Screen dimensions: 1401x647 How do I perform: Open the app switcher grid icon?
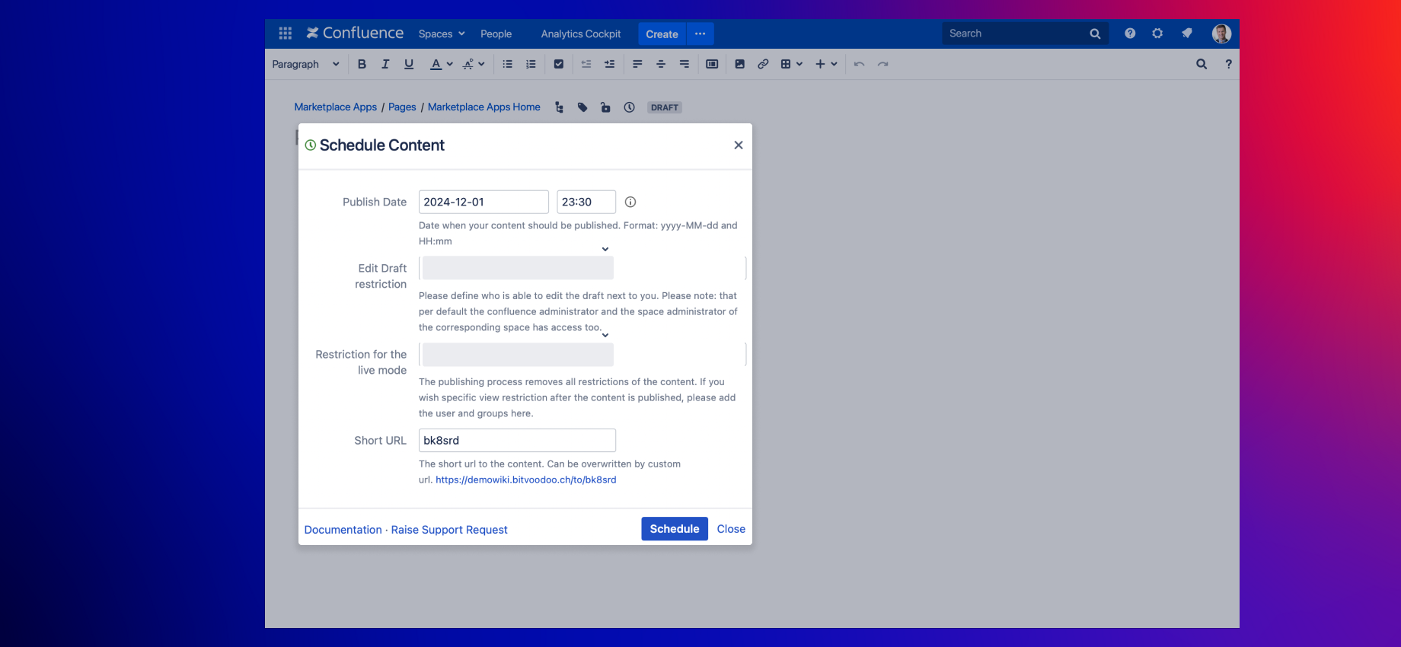[286, 33]
